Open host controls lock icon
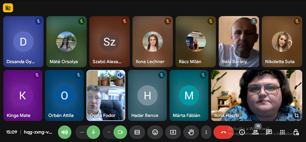This screenshot has width=306, height=142. 296,132
